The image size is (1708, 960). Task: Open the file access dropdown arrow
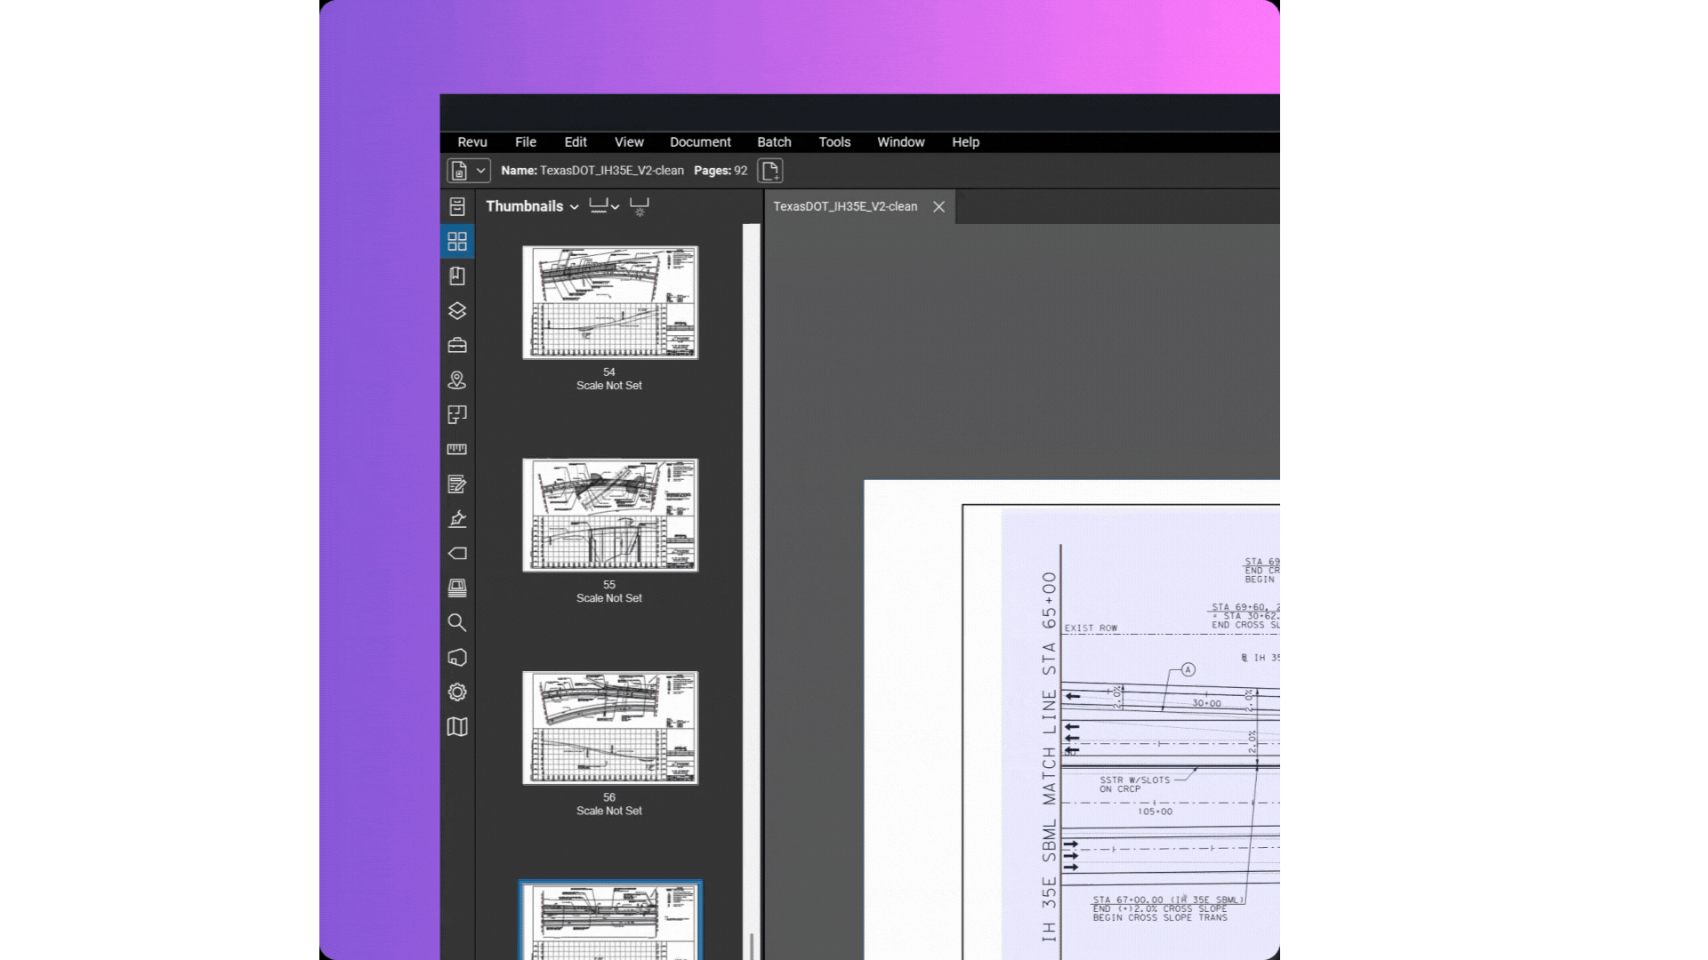pos(480,171)
